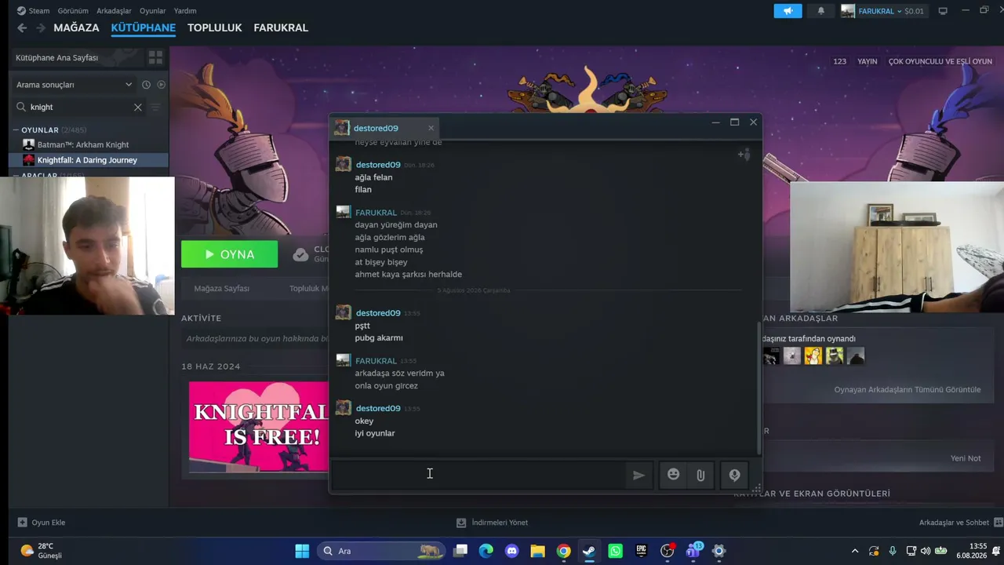Open Microsoft Edge from the taskbar
The image size is (1004, 565).
coord(486,551)
